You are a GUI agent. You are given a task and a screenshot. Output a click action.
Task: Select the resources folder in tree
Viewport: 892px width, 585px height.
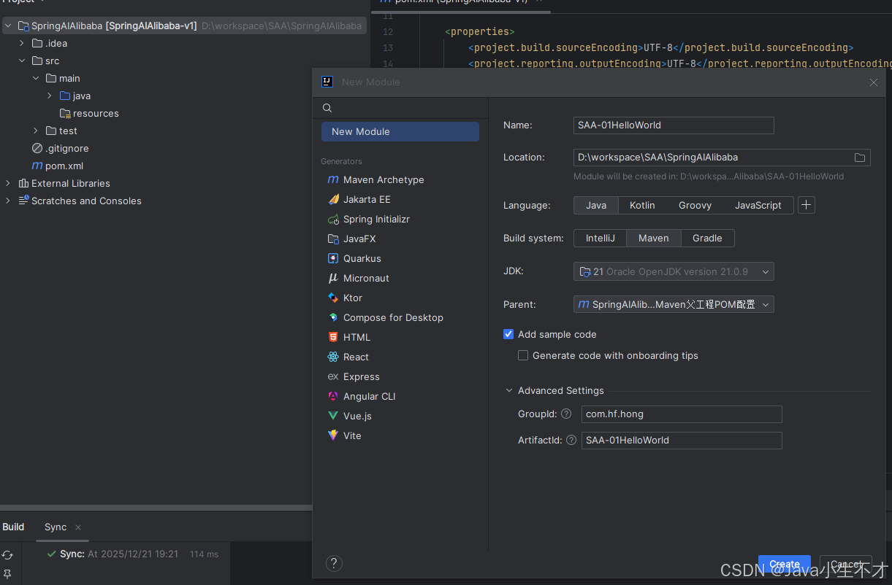pyautogui.click(x=89, y=113)
